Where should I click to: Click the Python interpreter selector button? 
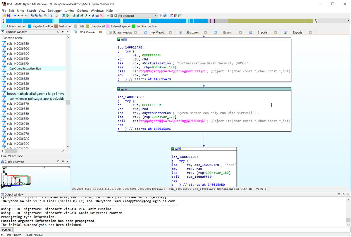[x=6, y=230]
